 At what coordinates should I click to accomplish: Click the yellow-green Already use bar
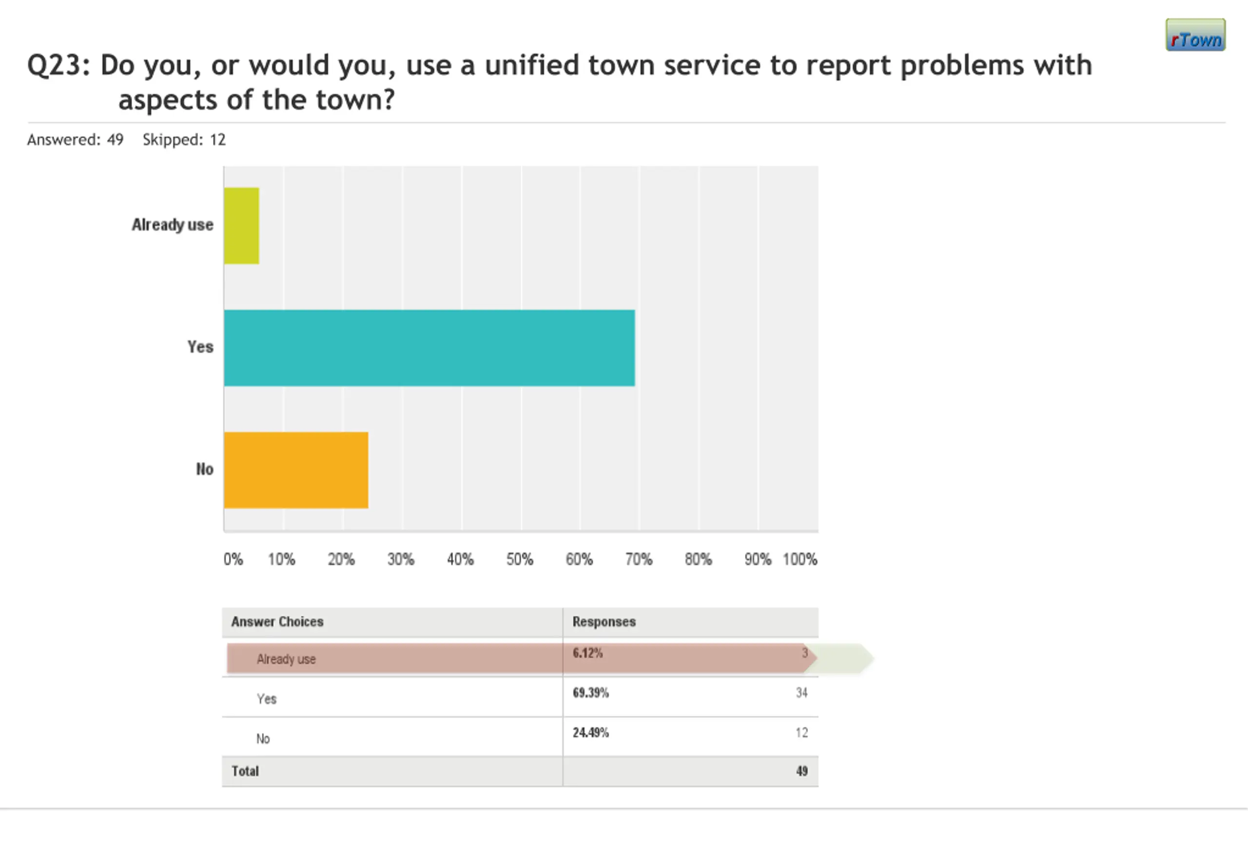(x=241, y=226)
